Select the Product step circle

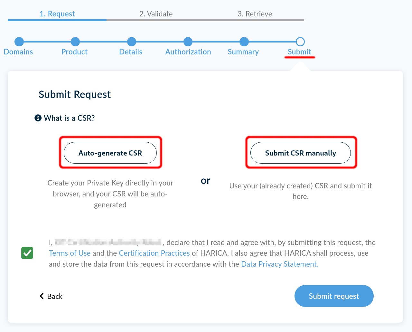tap(75, 42)
